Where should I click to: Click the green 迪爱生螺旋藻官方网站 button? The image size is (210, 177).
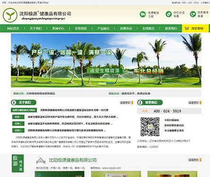(x=24, y=110)
